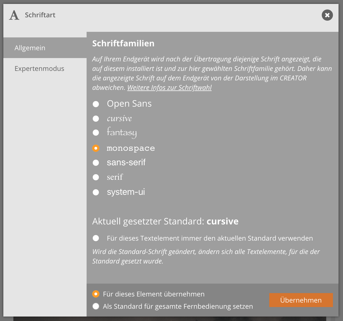Choose "Als Standard für gesamte Fernbedienung setzen"
Screen dimensions: 343x321
(x=96, y=306)
